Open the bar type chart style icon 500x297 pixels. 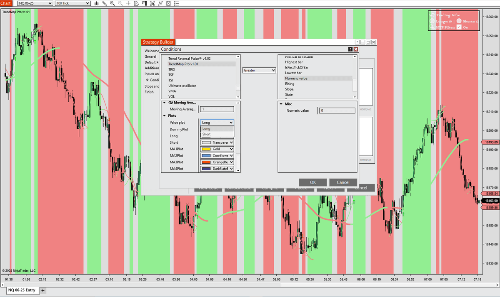tap(97, 3)
